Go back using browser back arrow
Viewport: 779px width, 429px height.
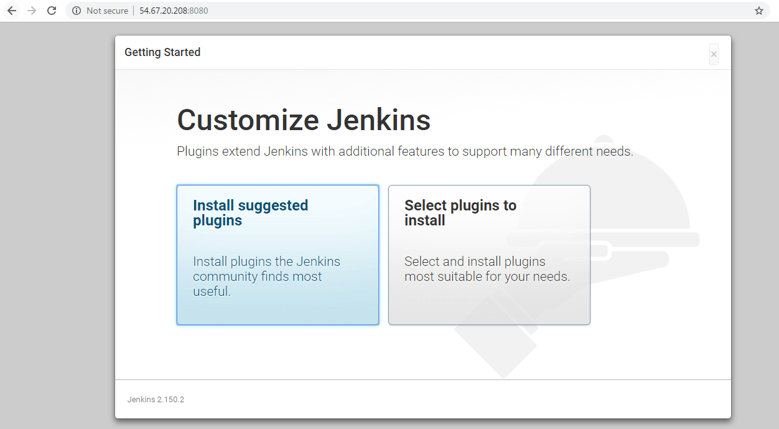[x=12, y=11]
